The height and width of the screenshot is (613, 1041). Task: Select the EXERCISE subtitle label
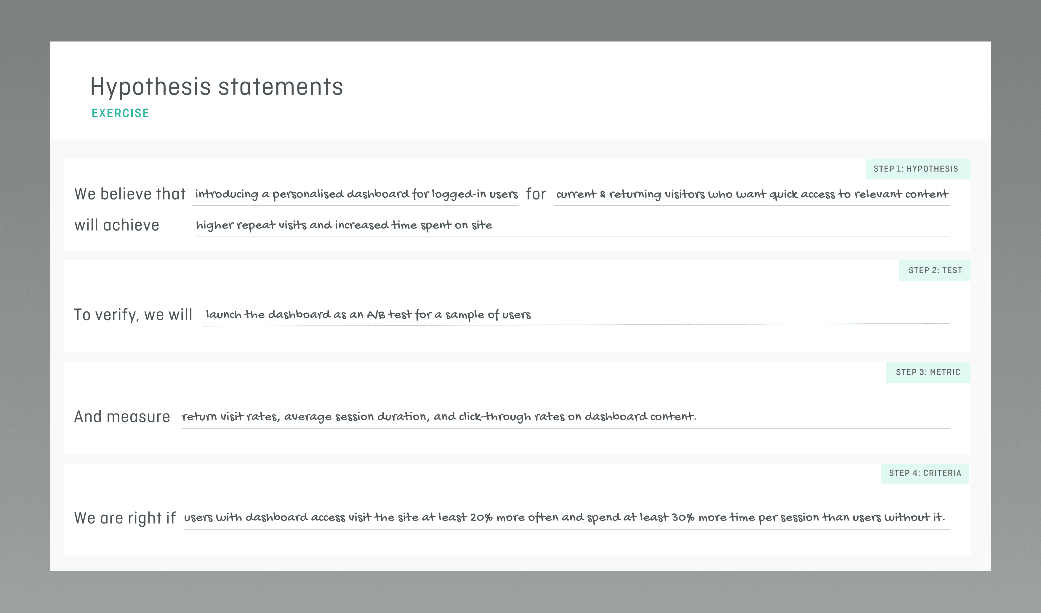120,113
